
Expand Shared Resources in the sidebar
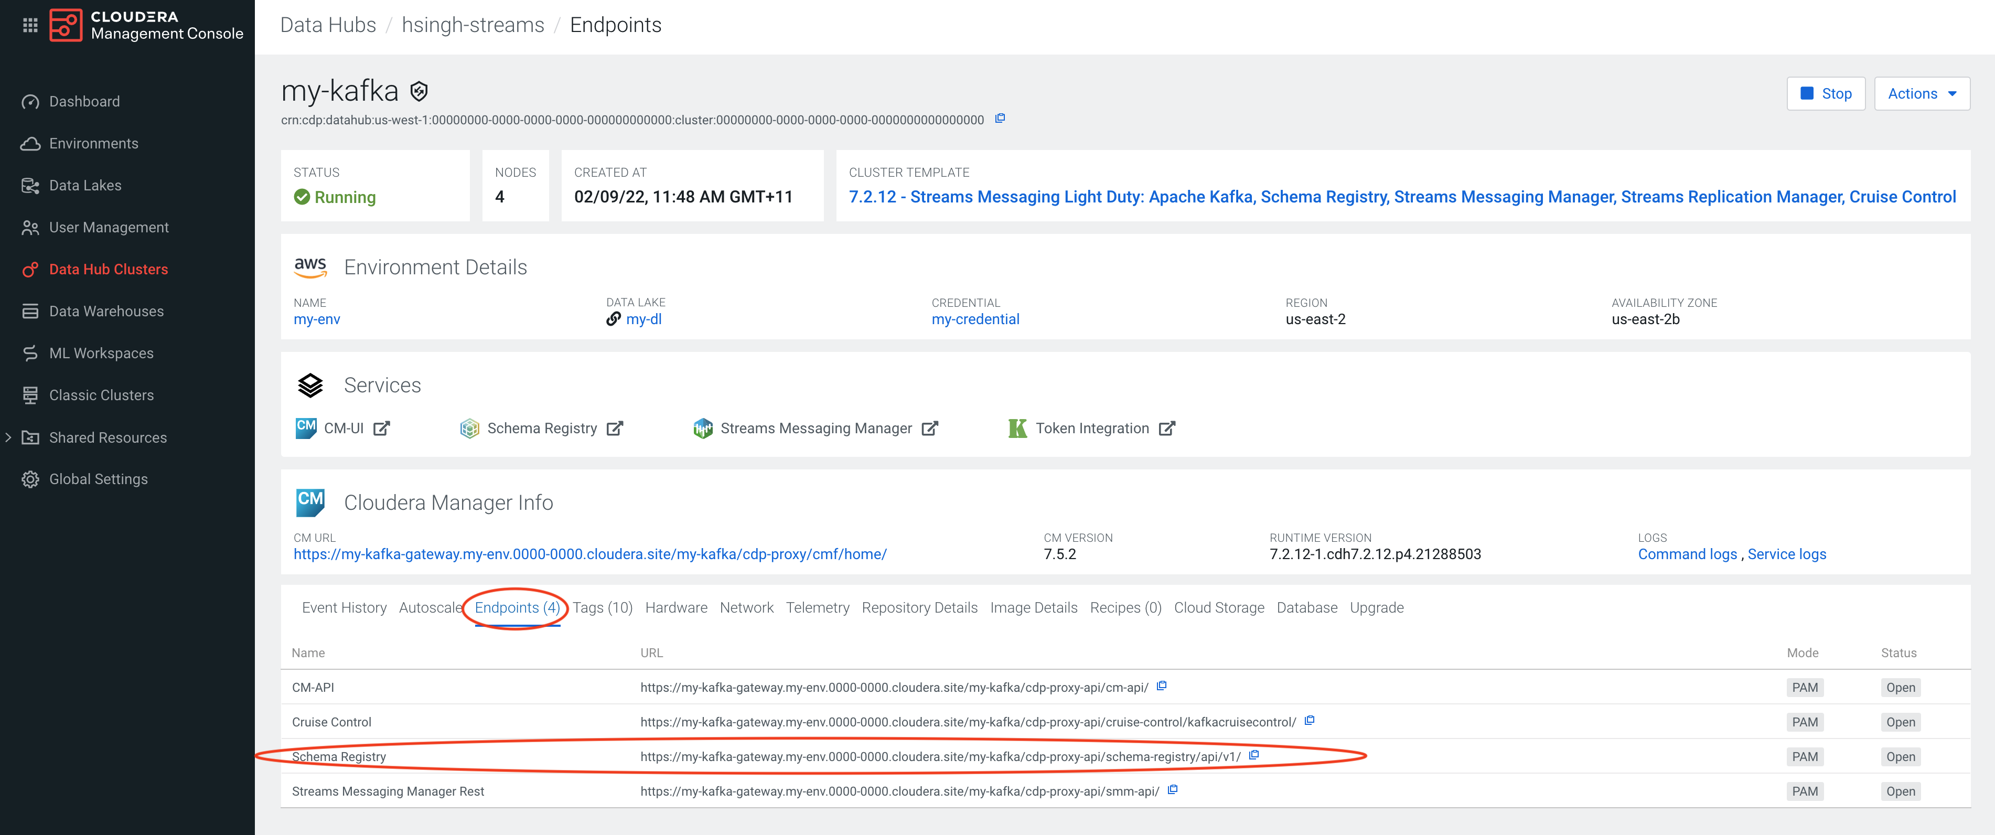point(8,437)
